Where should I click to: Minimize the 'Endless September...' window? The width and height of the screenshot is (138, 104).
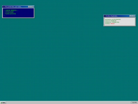click(130, 16)
